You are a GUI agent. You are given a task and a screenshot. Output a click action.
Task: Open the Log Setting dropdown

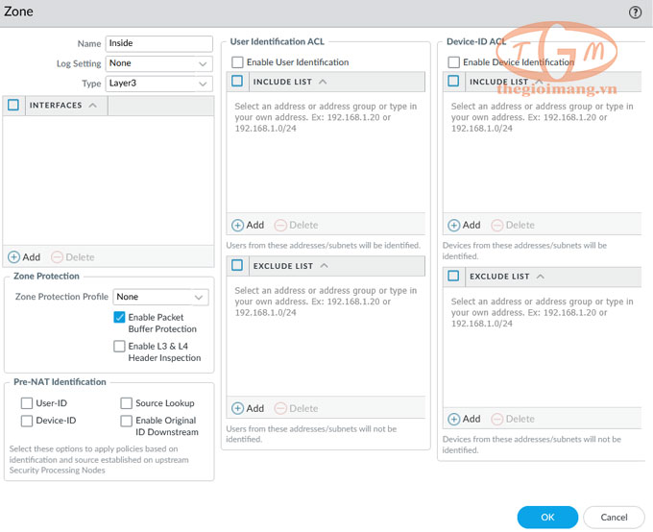(x=159, y=63)
